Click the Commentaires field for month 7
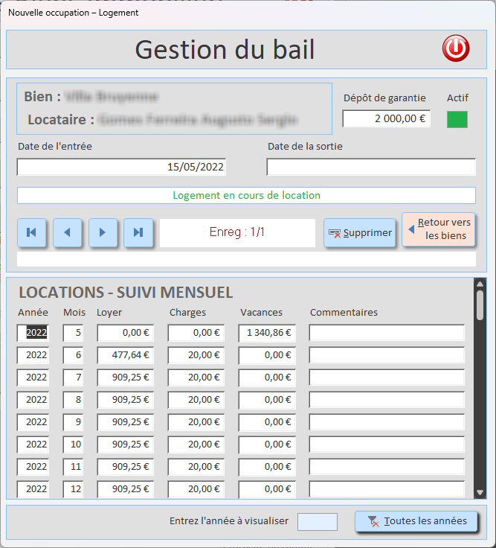 tap(387, 377)
